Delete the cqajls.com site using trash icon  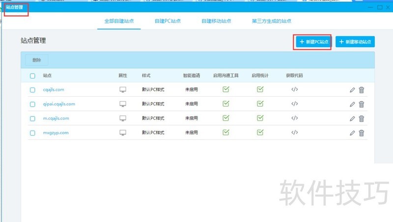[362, 90]
